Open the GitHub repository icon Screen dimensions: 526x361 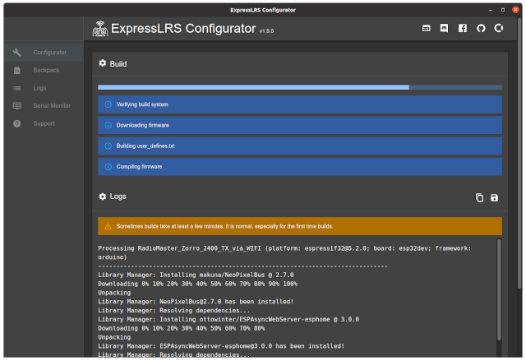point(481,28)
